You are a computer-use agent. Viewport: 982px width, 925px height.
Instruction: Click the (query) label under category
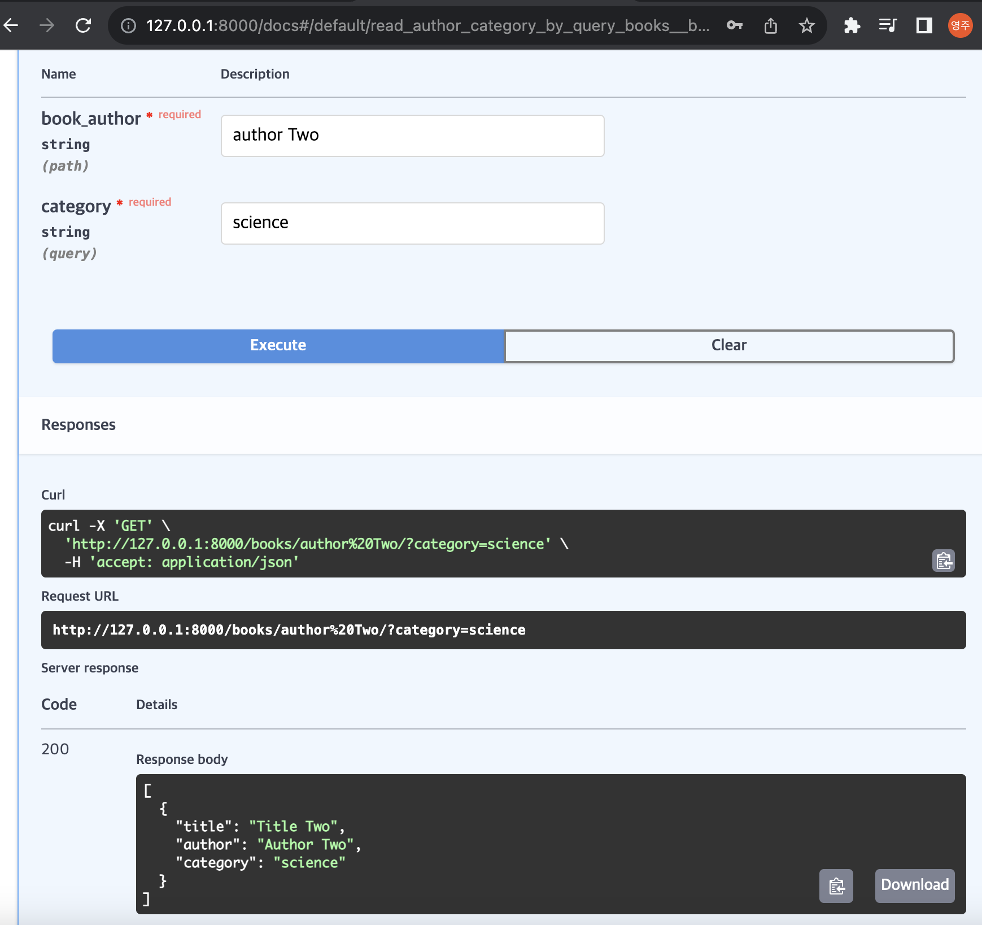coord(69,254)
